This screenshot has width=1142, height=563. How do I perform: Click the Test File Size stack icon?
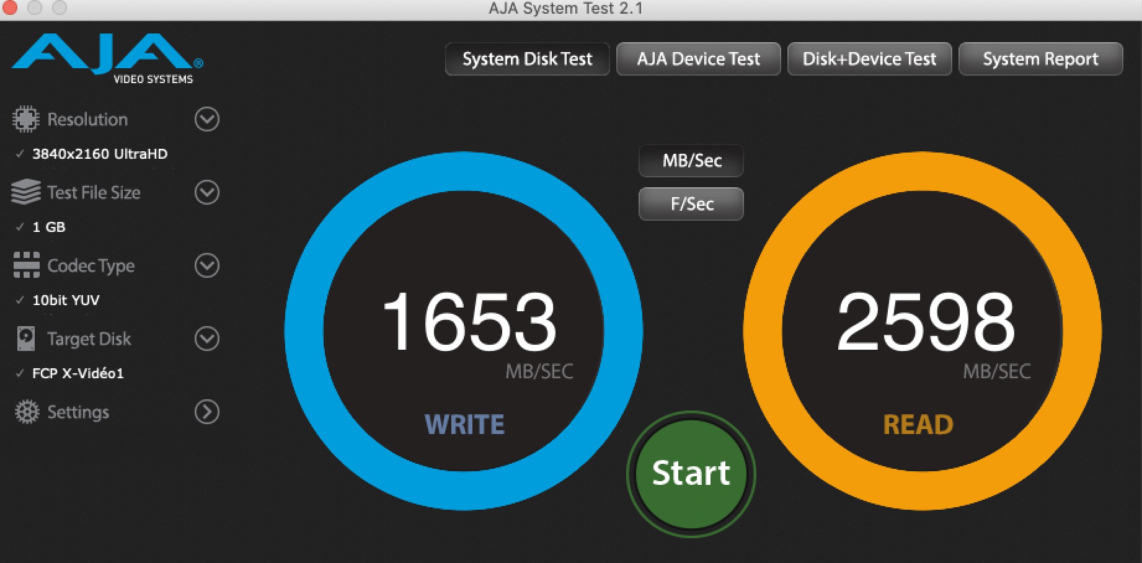pyautogui.click(x=25, y=192)
